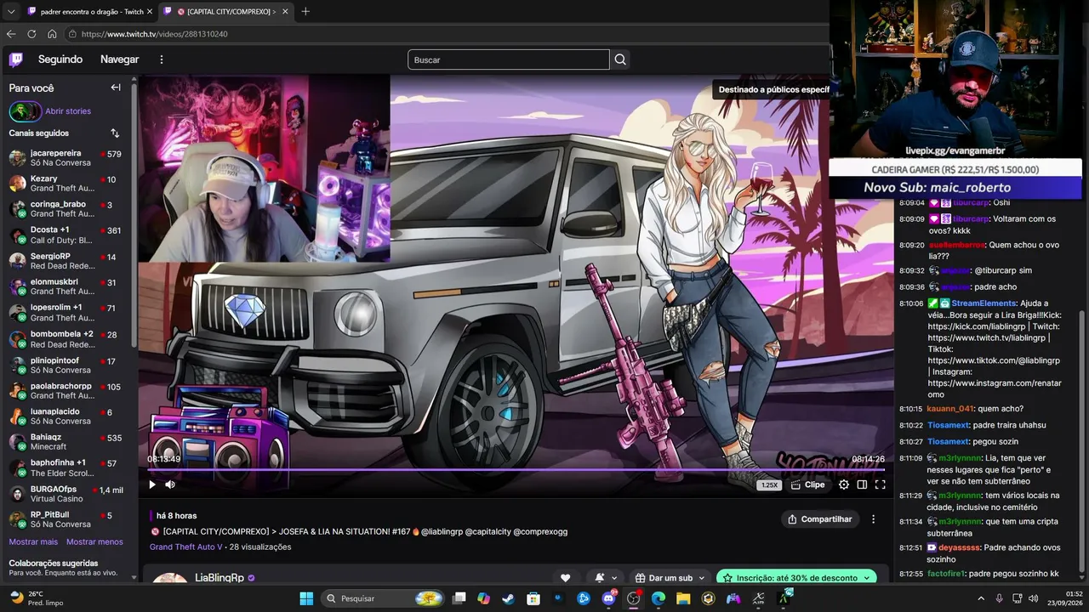Open the coringa_brabo channel
The image size is (1089, 612).
click(66, 209)
